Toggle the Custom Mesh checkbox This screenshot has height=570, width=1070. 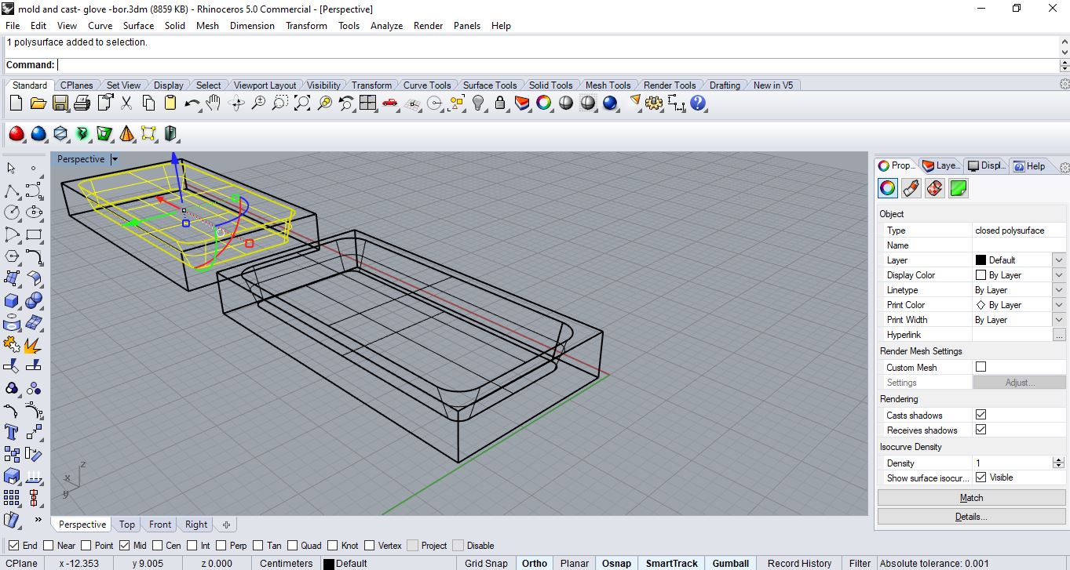tap(981, 367)
